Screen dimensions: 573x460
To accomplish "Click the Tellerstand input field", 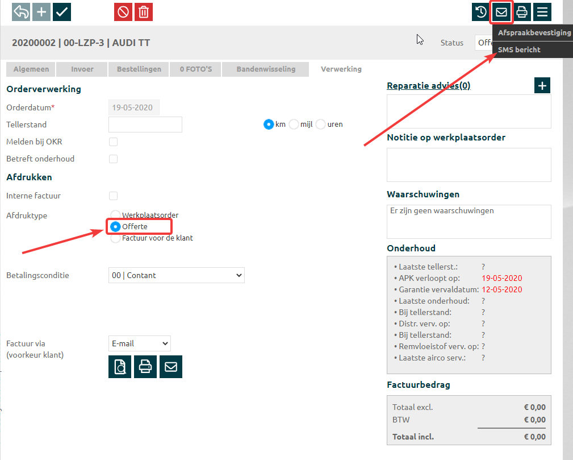I will click(x=145, y=125).
